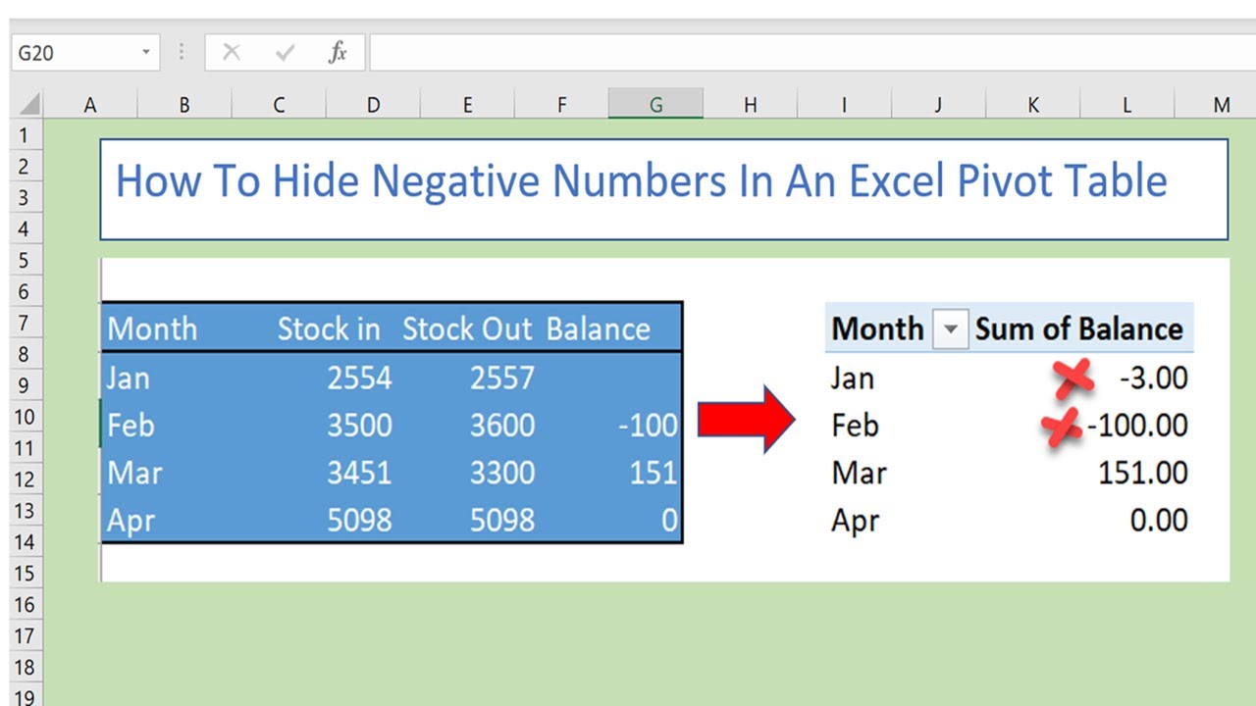Click the Cancel X icon in formula bar
Viewport: 1256px width, 706px height.
click(x=232, y=53)
